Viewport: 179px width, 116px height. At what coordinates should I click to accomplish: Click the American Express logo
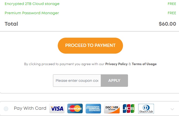pos(93,109)
